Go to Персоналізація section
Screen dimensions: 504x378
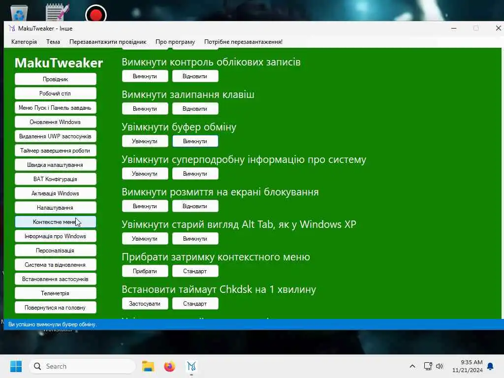55,251
